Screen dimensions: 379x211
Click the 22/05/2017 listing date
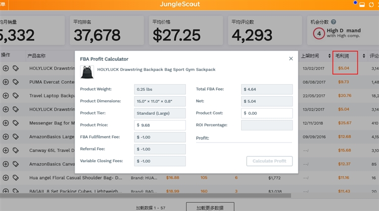point(314,96)
